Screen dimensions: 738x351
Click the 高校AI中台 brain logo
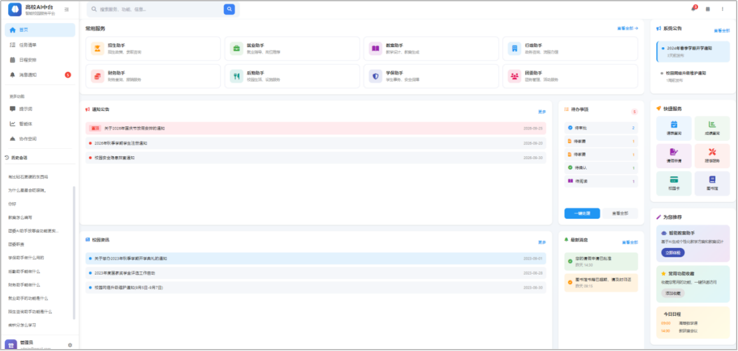click(x=15, y=9)
